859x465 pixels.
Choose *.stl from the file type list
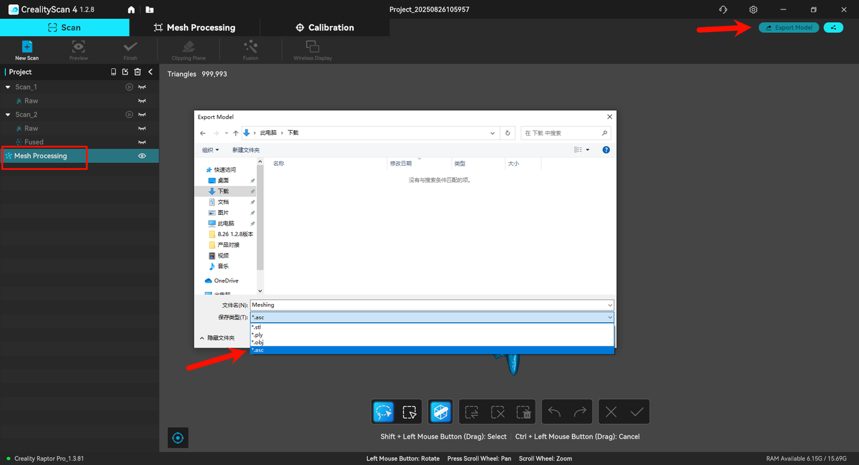coord(256,327)
